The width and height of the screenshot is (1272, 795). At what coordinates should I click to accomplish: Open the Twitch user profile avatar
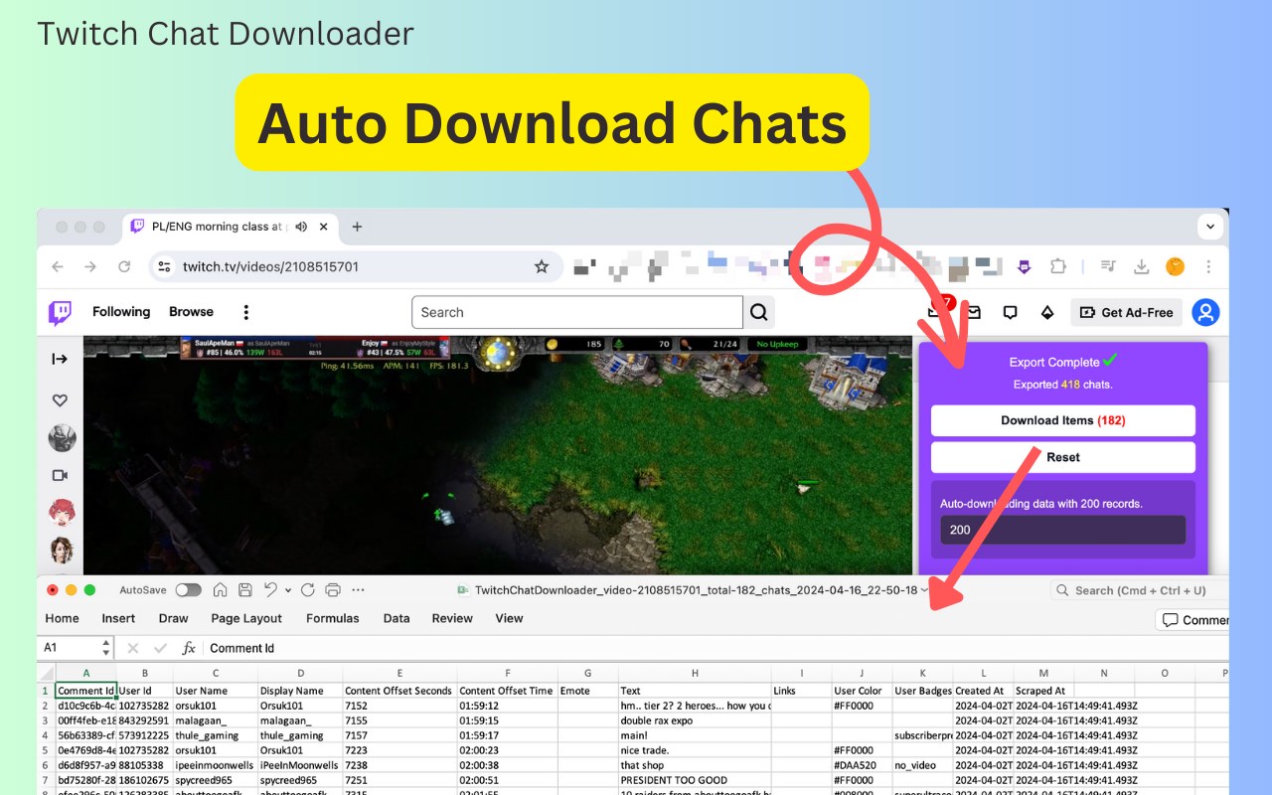click(1205, 312)
